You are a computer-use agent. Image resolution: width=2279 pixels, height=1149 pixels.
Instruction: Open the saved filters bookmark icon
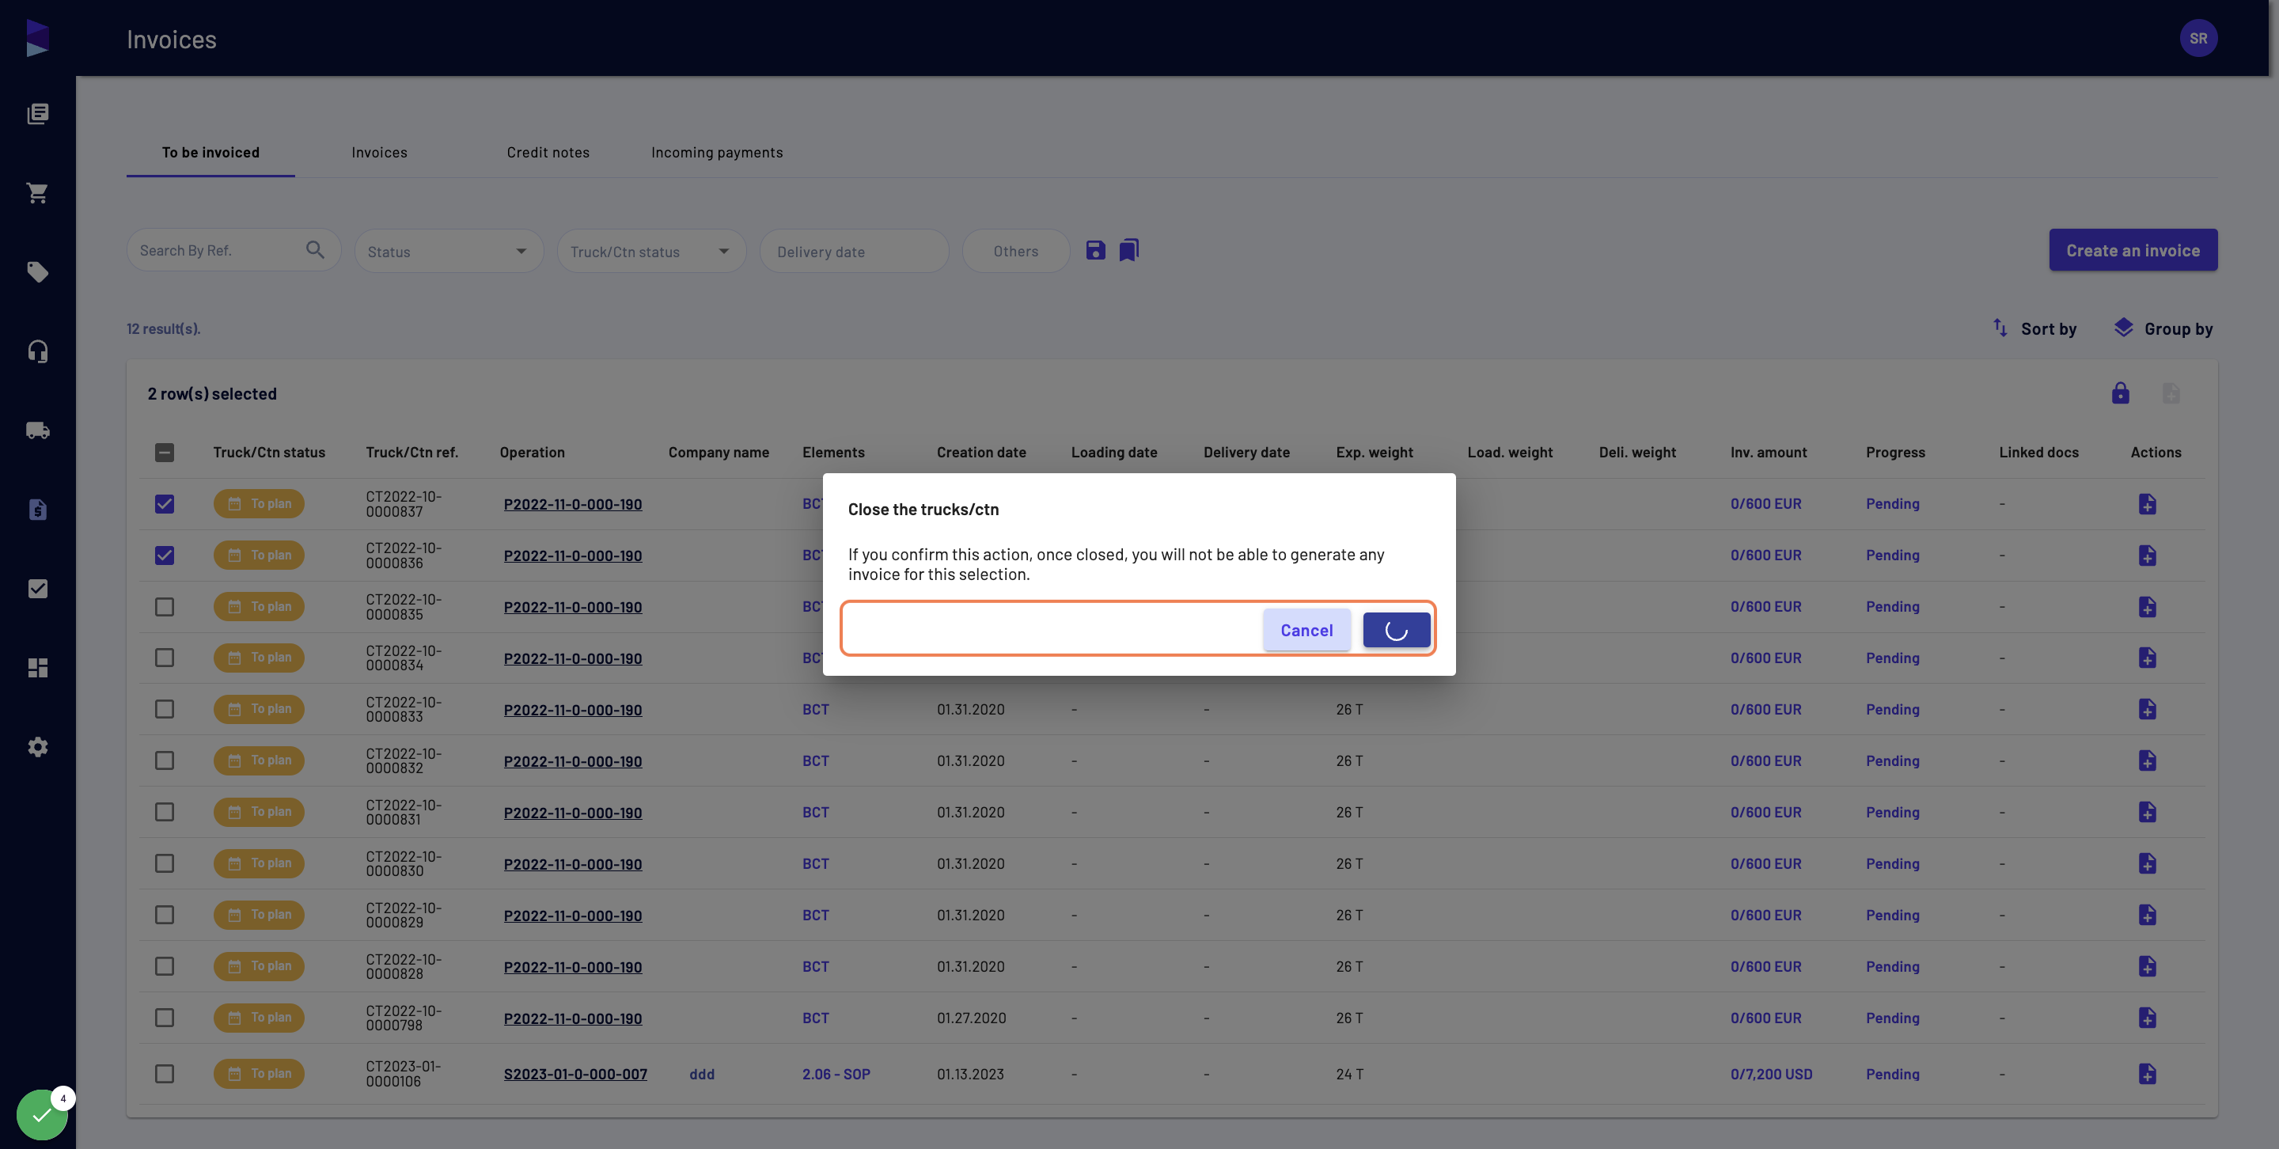1129,250
